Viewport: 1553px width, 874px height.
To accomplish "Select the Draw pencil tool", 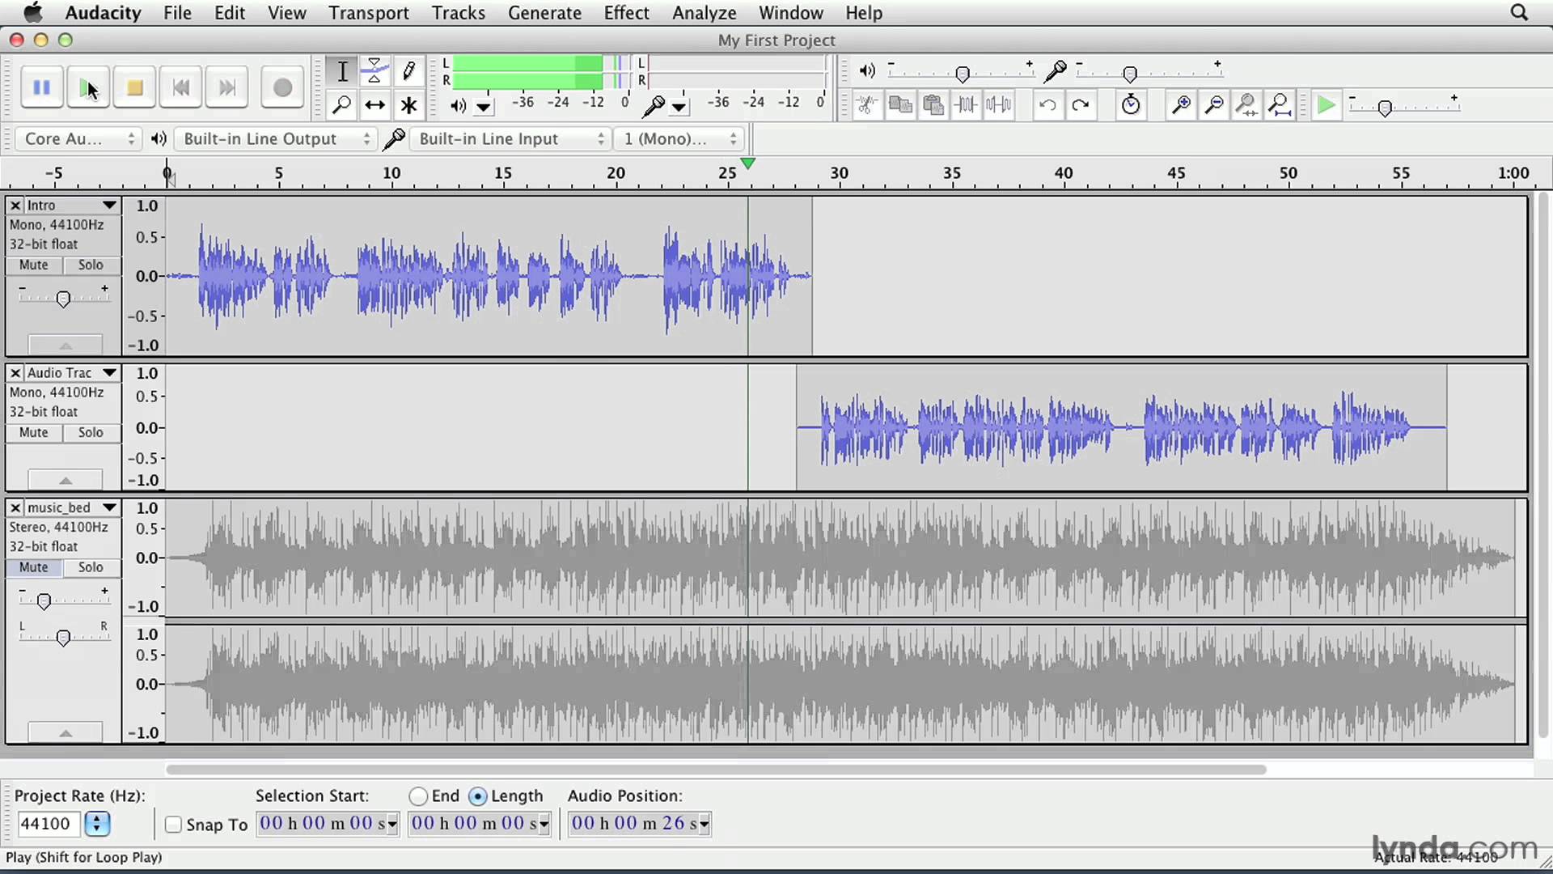I will tap(408, 71).
